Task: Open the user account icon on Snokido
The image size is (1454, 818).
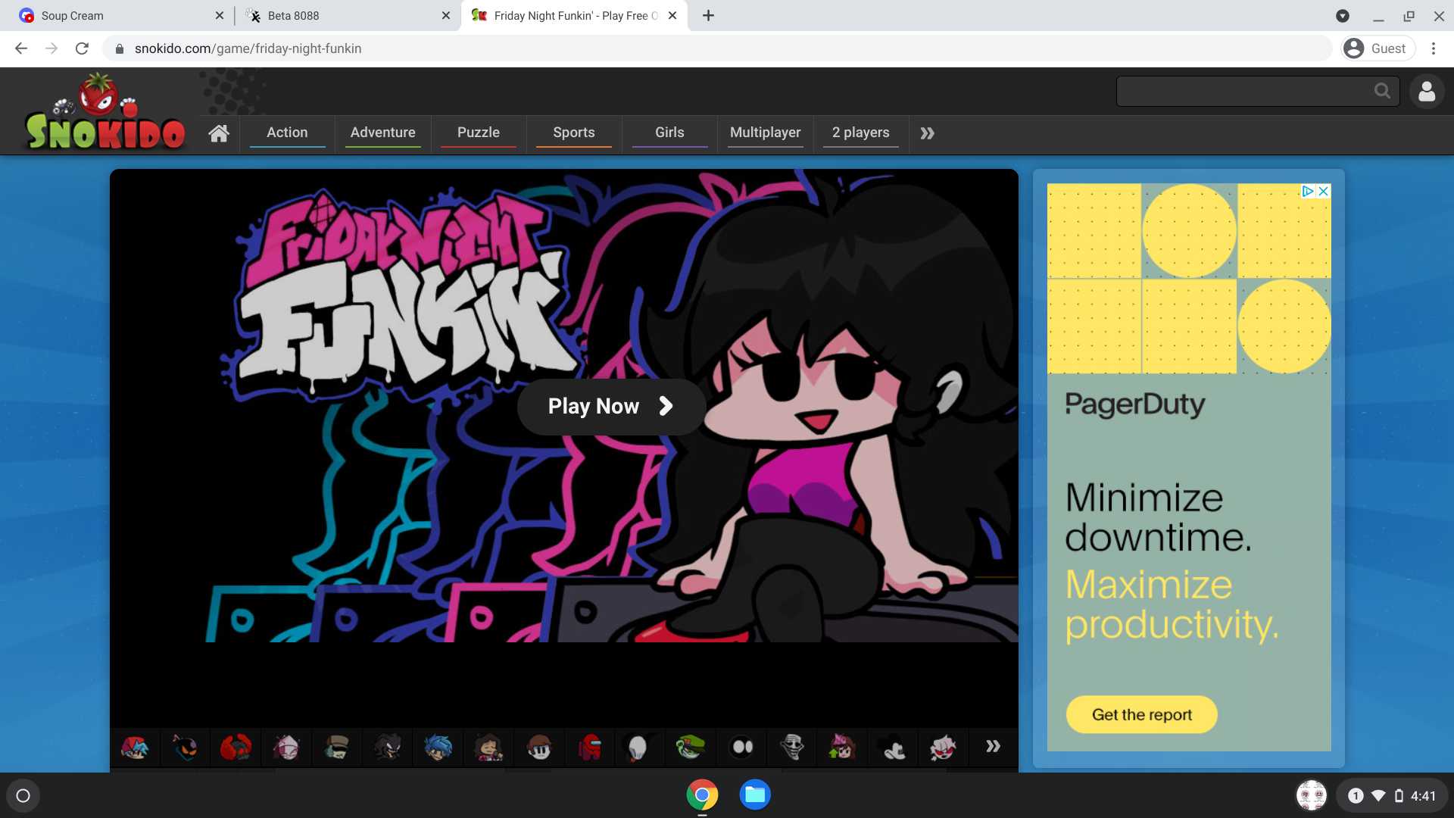Action: pos(1427,92)
